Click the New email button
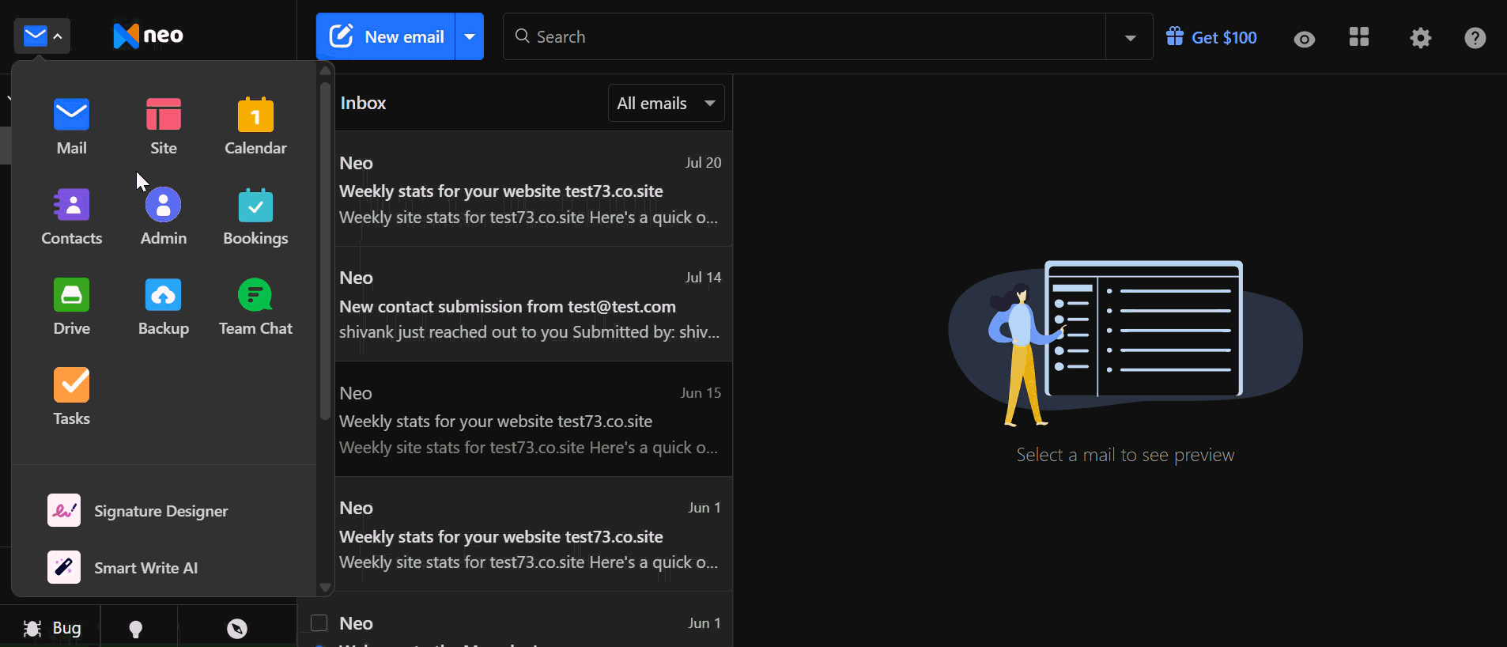Image resolution: width=1507 pixels, height=647 pixels. (x=386, y=36)
